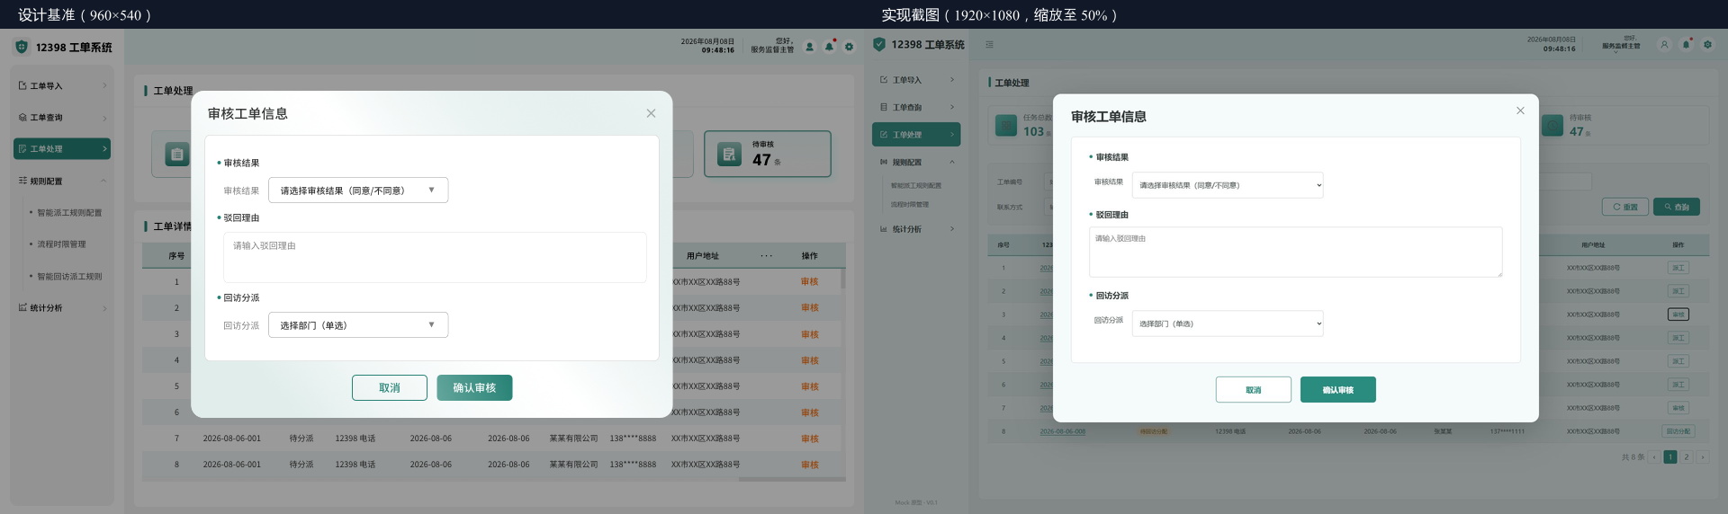1728x514 pixels.
Task: Click 派工 button in implementation table row 1
Action: coord(1678,268)
